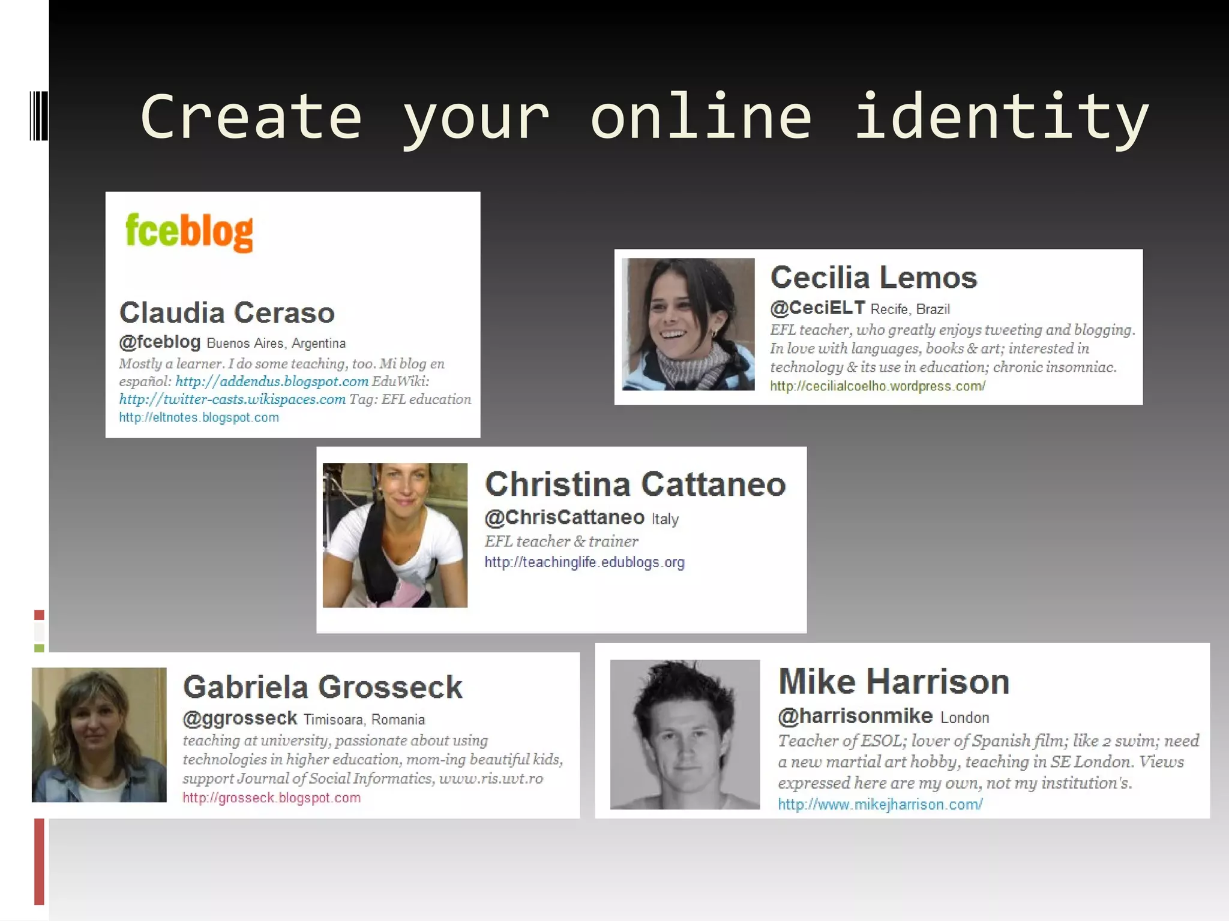This screenshot has width=1229, height=921.
Task: Click the bio 'EFL teacher & trainer'
Action: tap(562, 541)
